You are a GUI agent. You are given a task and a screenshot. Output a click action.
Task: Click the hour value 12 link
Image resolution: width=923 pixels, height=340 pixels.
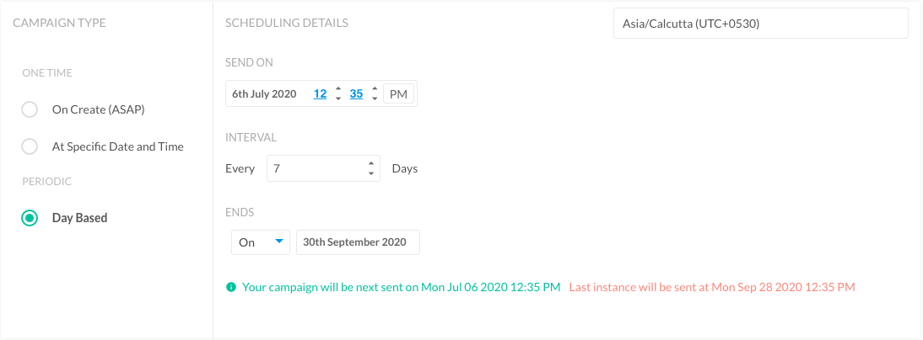[321, 94]
